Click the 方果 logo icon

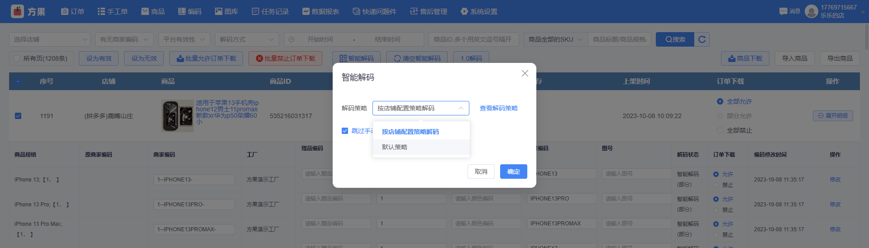point(18,11)
